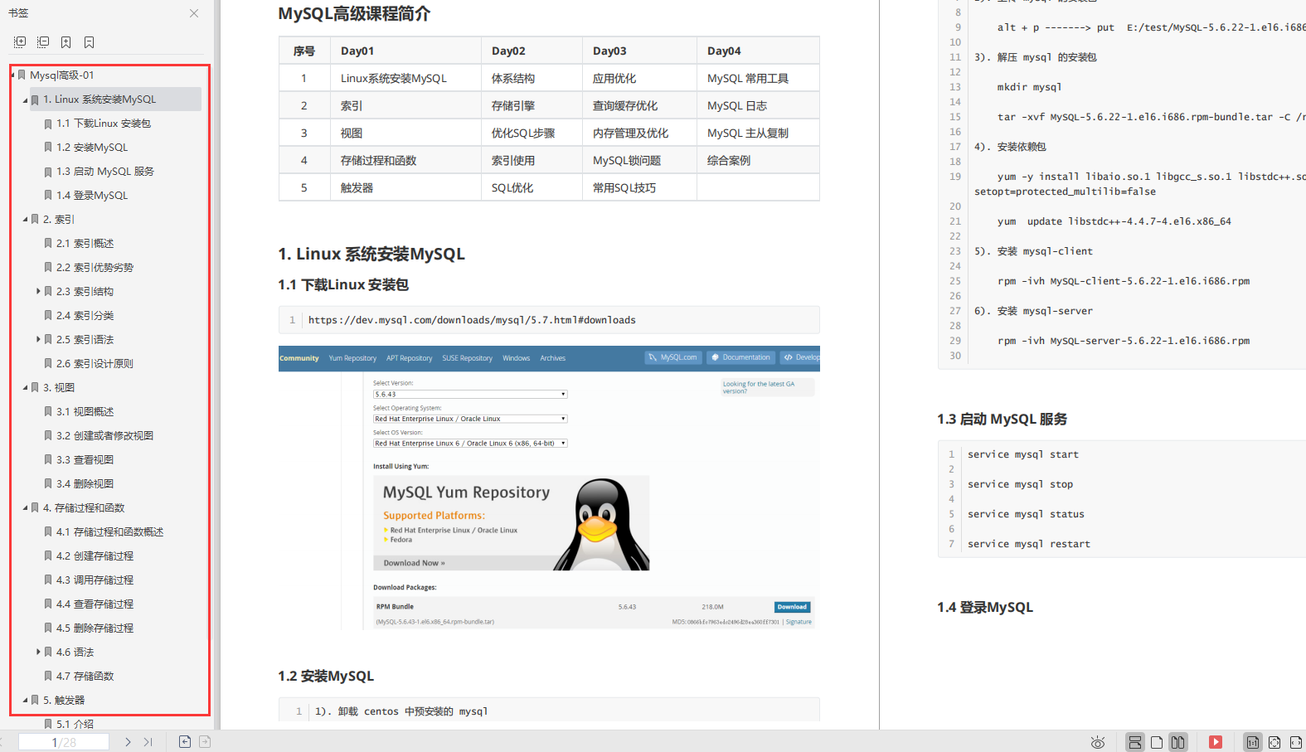1306x752 pixels.
Task: Click the dev.mysql.com downloads URL text
Action: coord(472,320)
